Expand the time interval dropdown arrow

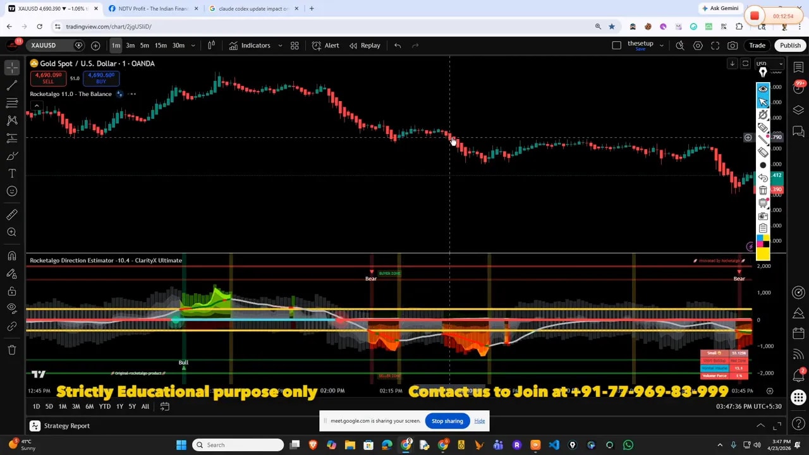[193, 45]
